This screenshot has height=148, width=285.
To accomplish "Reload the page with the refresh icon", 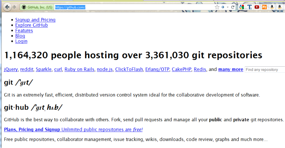I will pyautogui.click(x=232, y=7).
